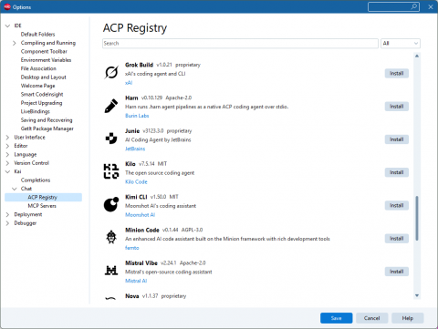
Task: Collapse the Kai tree node
Action: [x=7, y=171]
